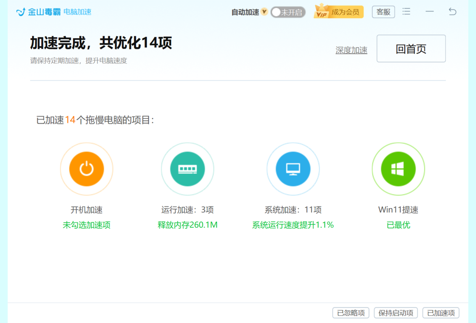The image size is (476, 323).
Task: Open the 深度加速 link
Action: pyautogui.click(x=351, y=50)
